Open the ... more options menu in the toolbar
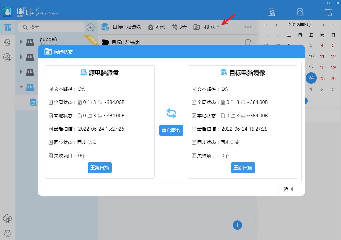The width and height of the screenshot is (341, 240). coord(248,27)
